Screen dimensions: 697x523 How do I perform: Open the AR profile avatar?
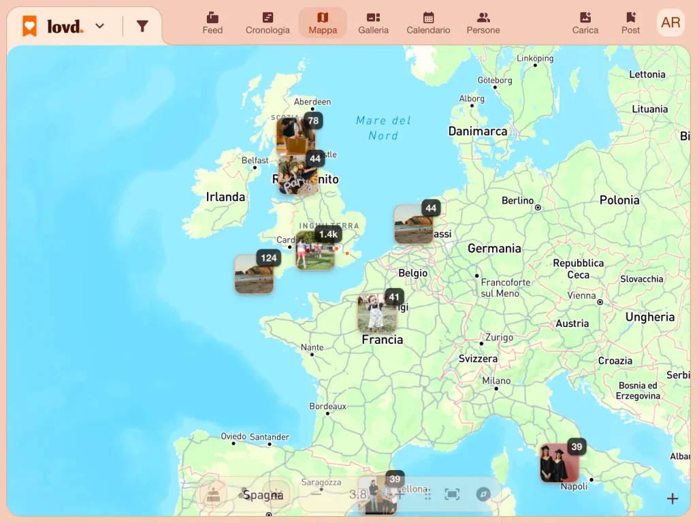pos(670,22)
